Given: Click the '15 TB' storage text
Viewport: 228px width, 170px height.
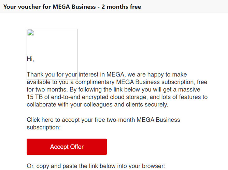Looking at the screenshot, I should [35, 97].
